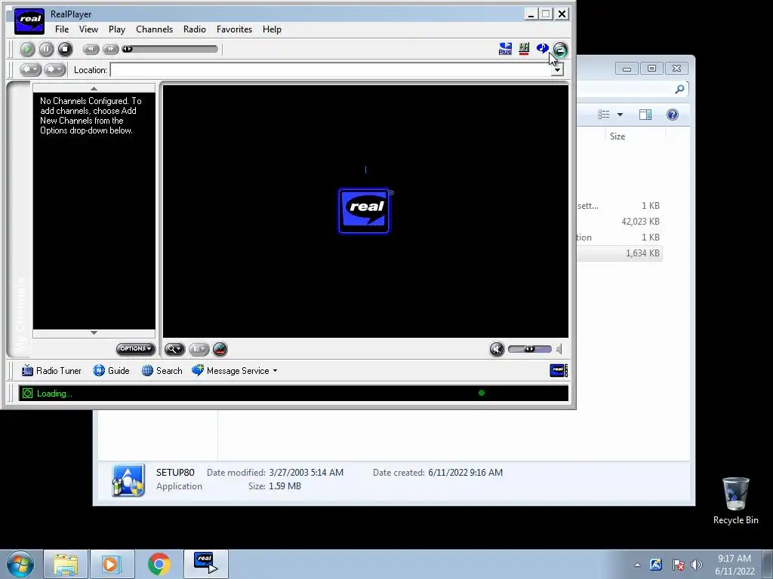Click the playback position seek slider
This screenshot has height=579, width=773.
170,49
